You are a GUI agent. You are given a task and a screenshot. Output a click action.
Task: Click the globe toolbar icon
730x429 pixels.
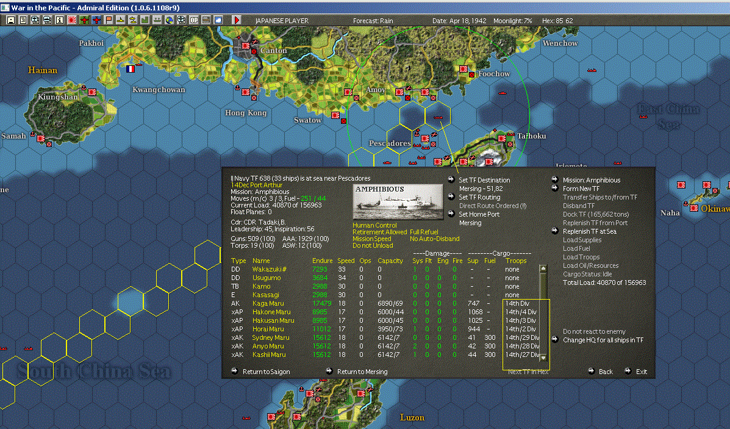point(170,20)
